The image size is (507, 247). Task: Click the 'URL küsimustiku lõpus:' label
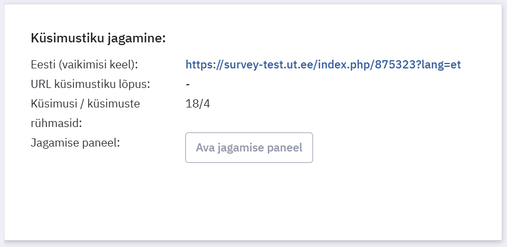click(x=90, y=84)
